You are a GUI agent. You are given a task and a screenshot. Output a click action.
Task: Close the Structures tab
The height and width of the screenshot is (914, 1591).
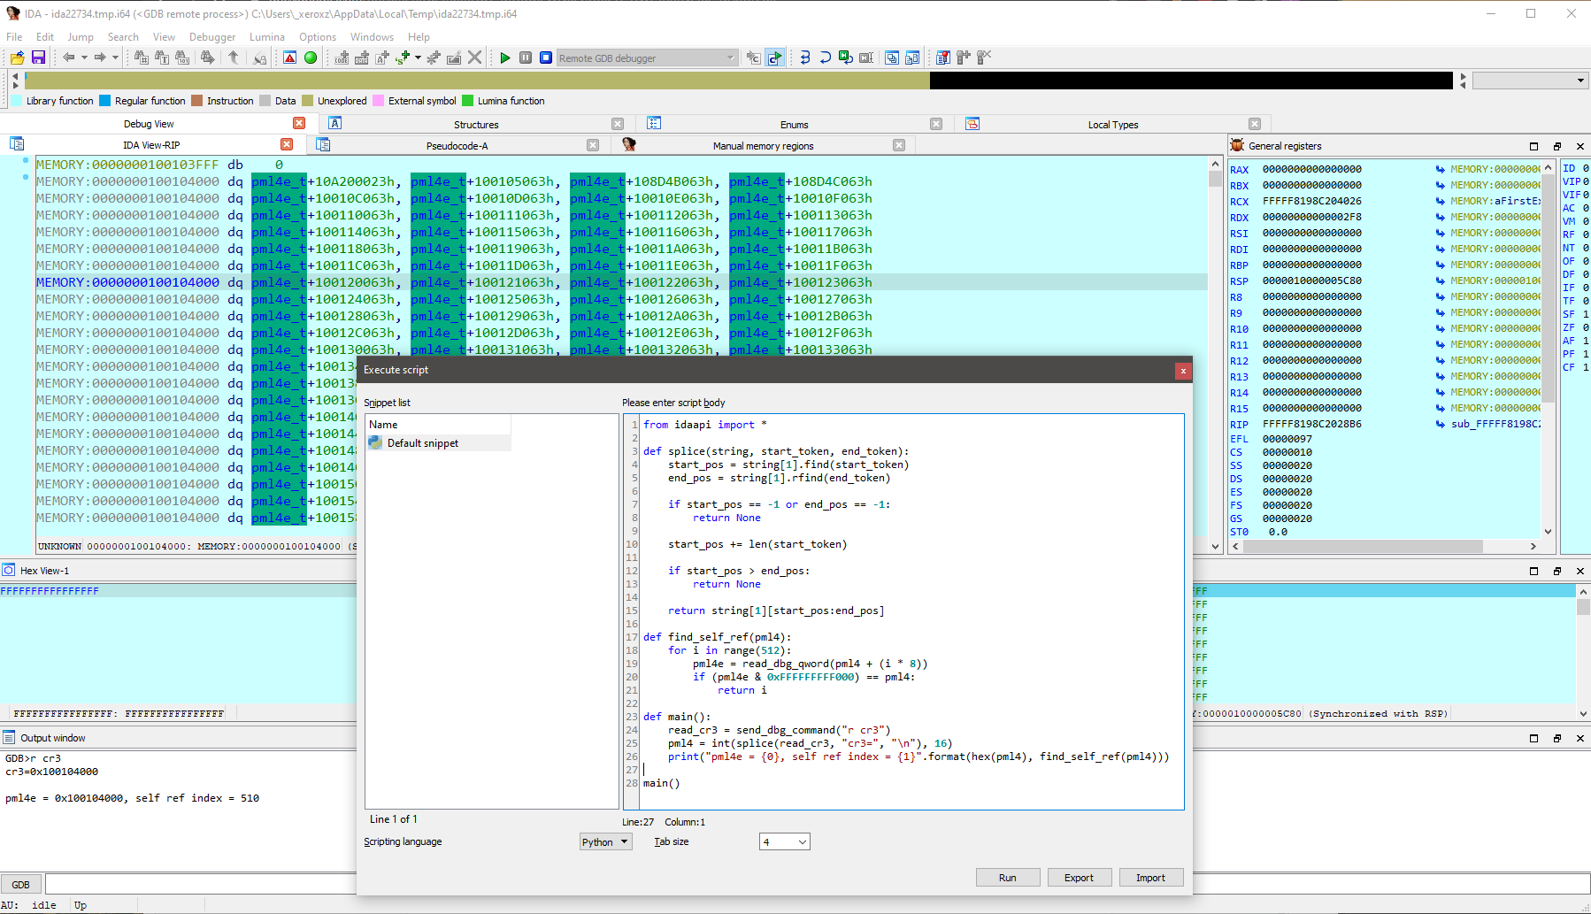click(x=618, y=125)
